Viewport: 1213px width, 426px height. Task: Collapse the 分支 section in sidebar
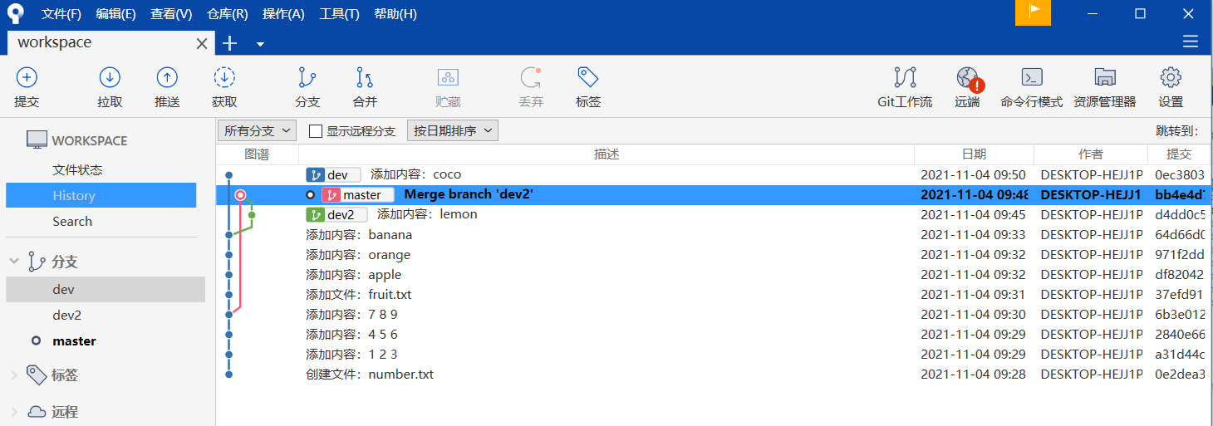14,262
